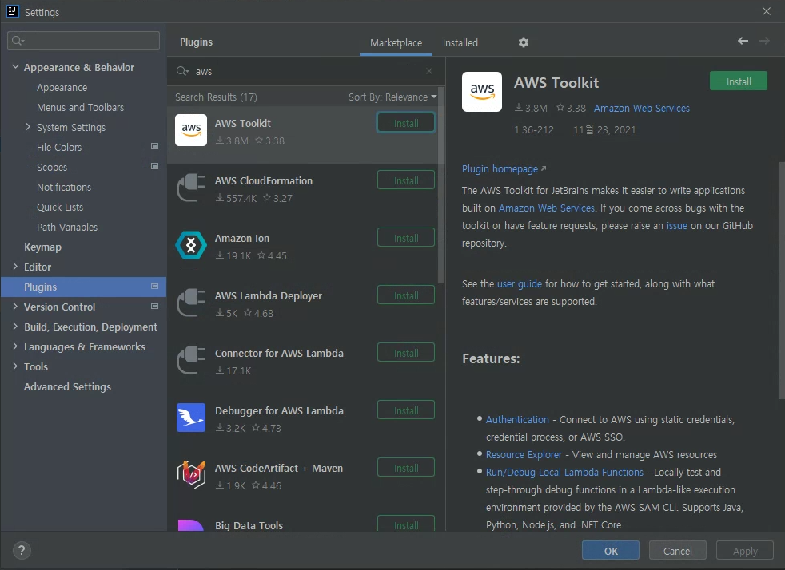Click the plugin description scrollbar

point(781,280)
